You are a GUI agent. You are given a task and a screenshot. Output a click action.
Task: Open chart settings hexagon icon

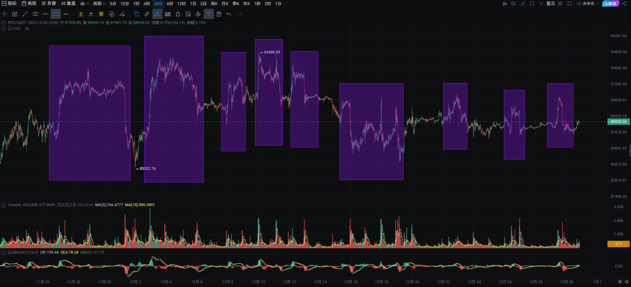(561, 4)
